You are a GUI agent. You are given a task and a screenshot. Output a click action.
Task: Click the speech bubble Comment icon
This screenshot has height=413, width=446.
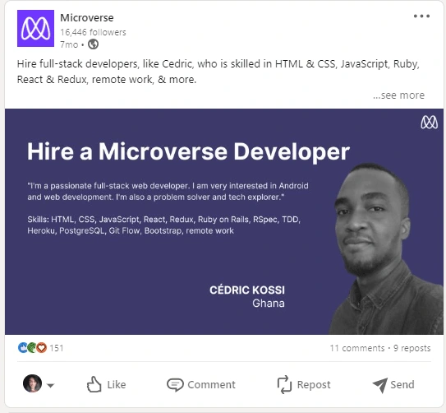[175, 385]
